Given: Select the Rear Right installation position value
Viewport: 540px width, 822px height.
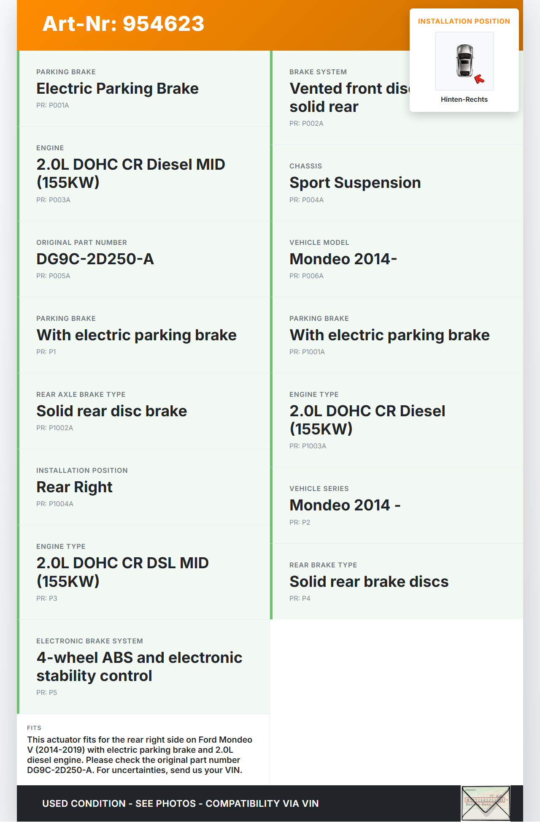Looking at the screenshot, I should click(74, 487).
